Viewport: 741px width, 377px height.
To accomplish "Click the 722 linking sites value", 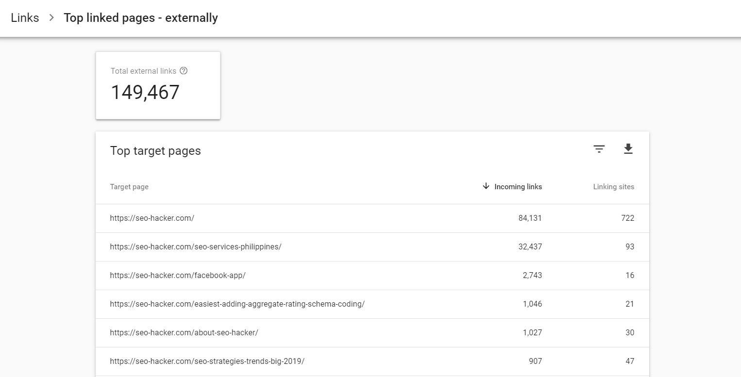I will pyautogui.click(x=627, y=218).
